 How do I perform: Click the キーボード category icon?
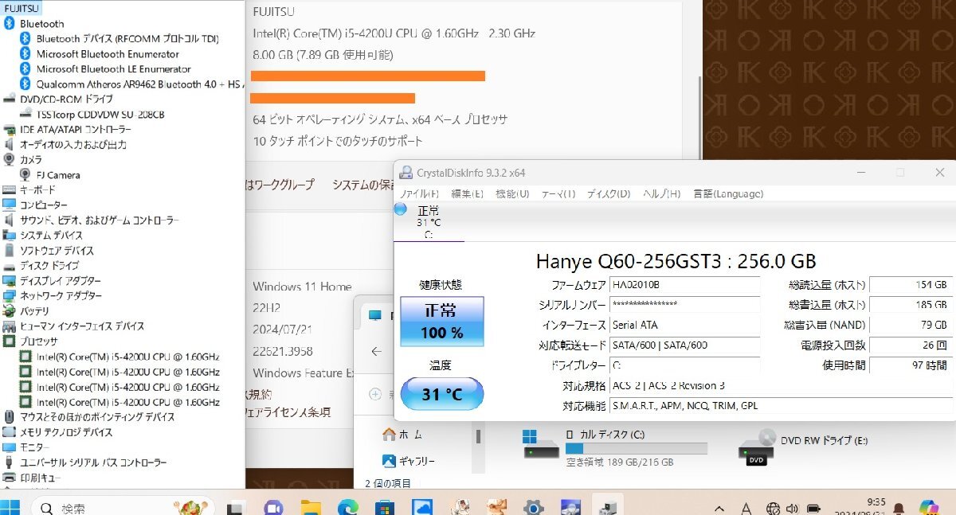click(10, 190)
